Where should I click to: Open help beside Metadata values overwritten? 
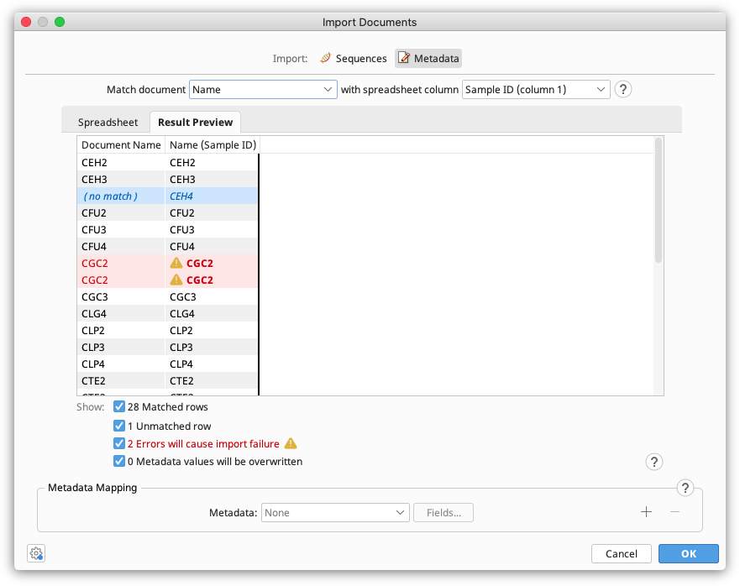[654, 462]
